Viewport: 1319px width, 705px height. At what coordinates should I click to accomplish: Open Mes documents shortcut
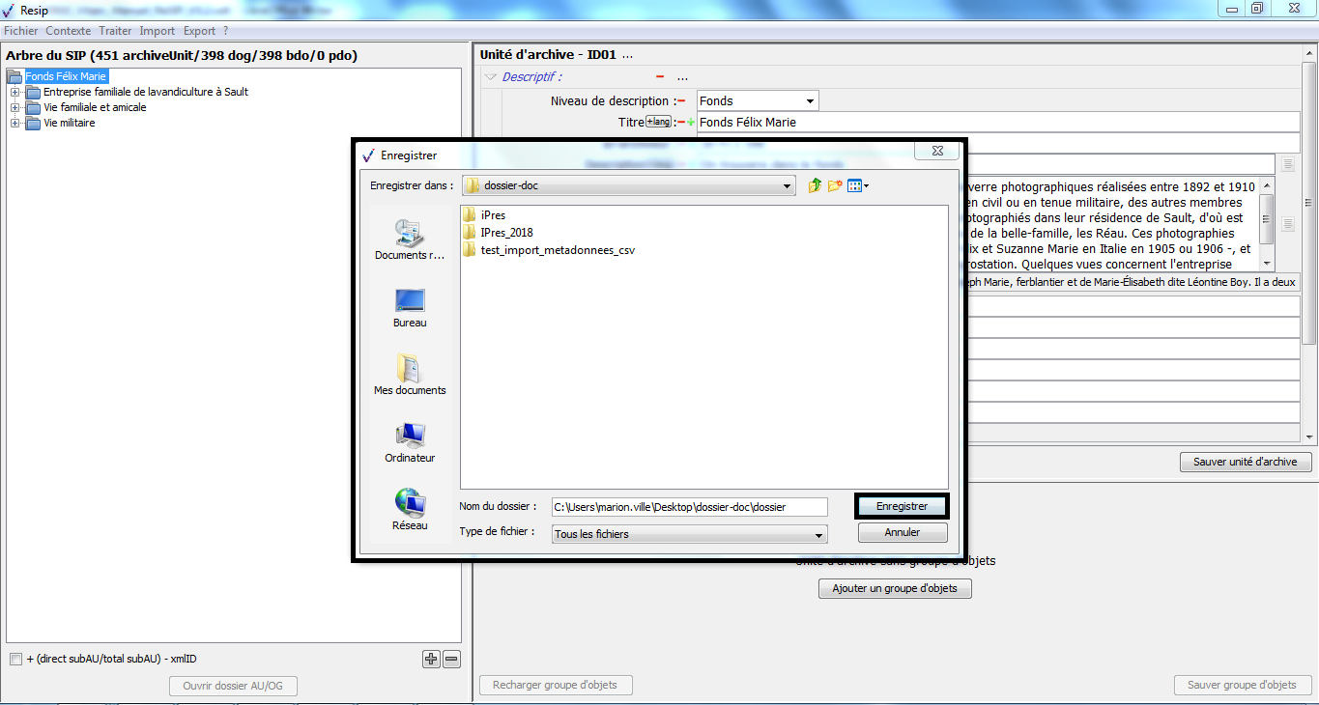(410, 375)
